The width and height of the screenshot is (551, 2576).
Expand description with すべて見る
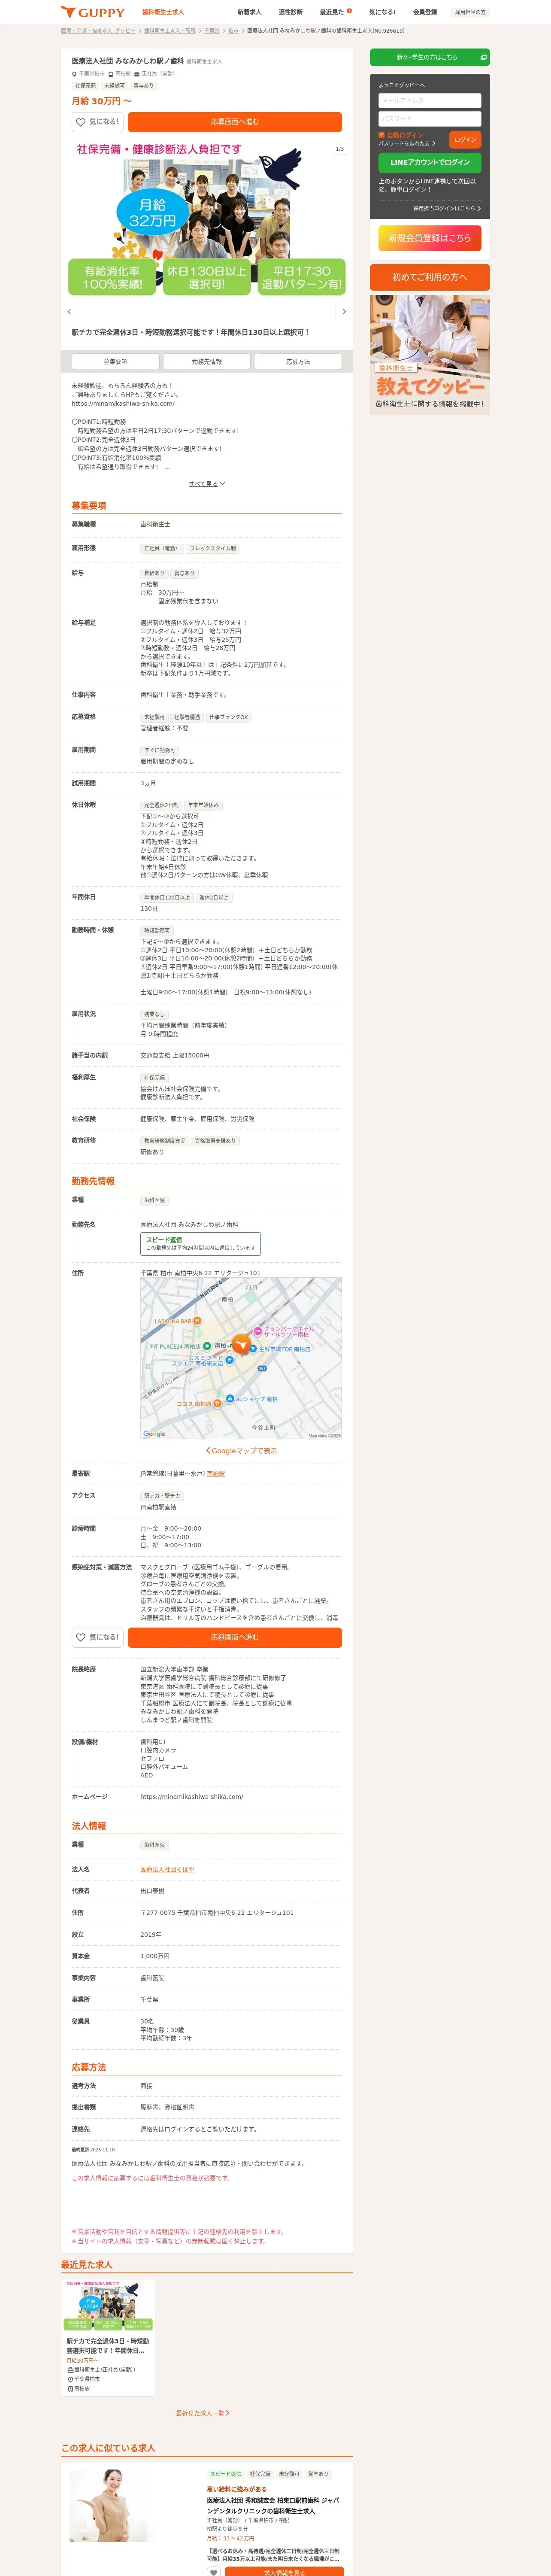click(207, 484)
